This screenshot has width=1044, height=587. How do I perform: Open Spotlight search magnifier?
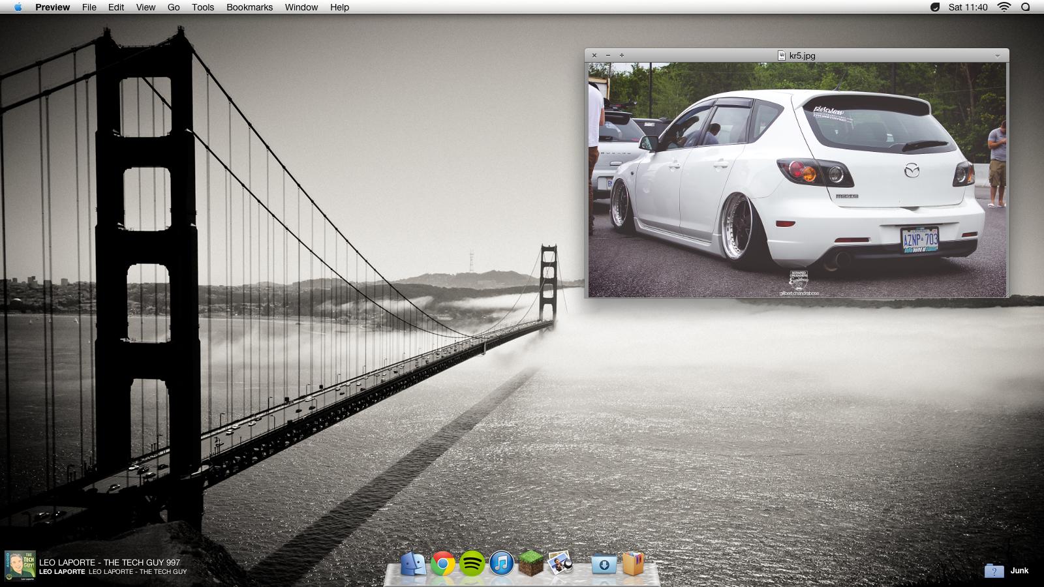coord(1025,7)
